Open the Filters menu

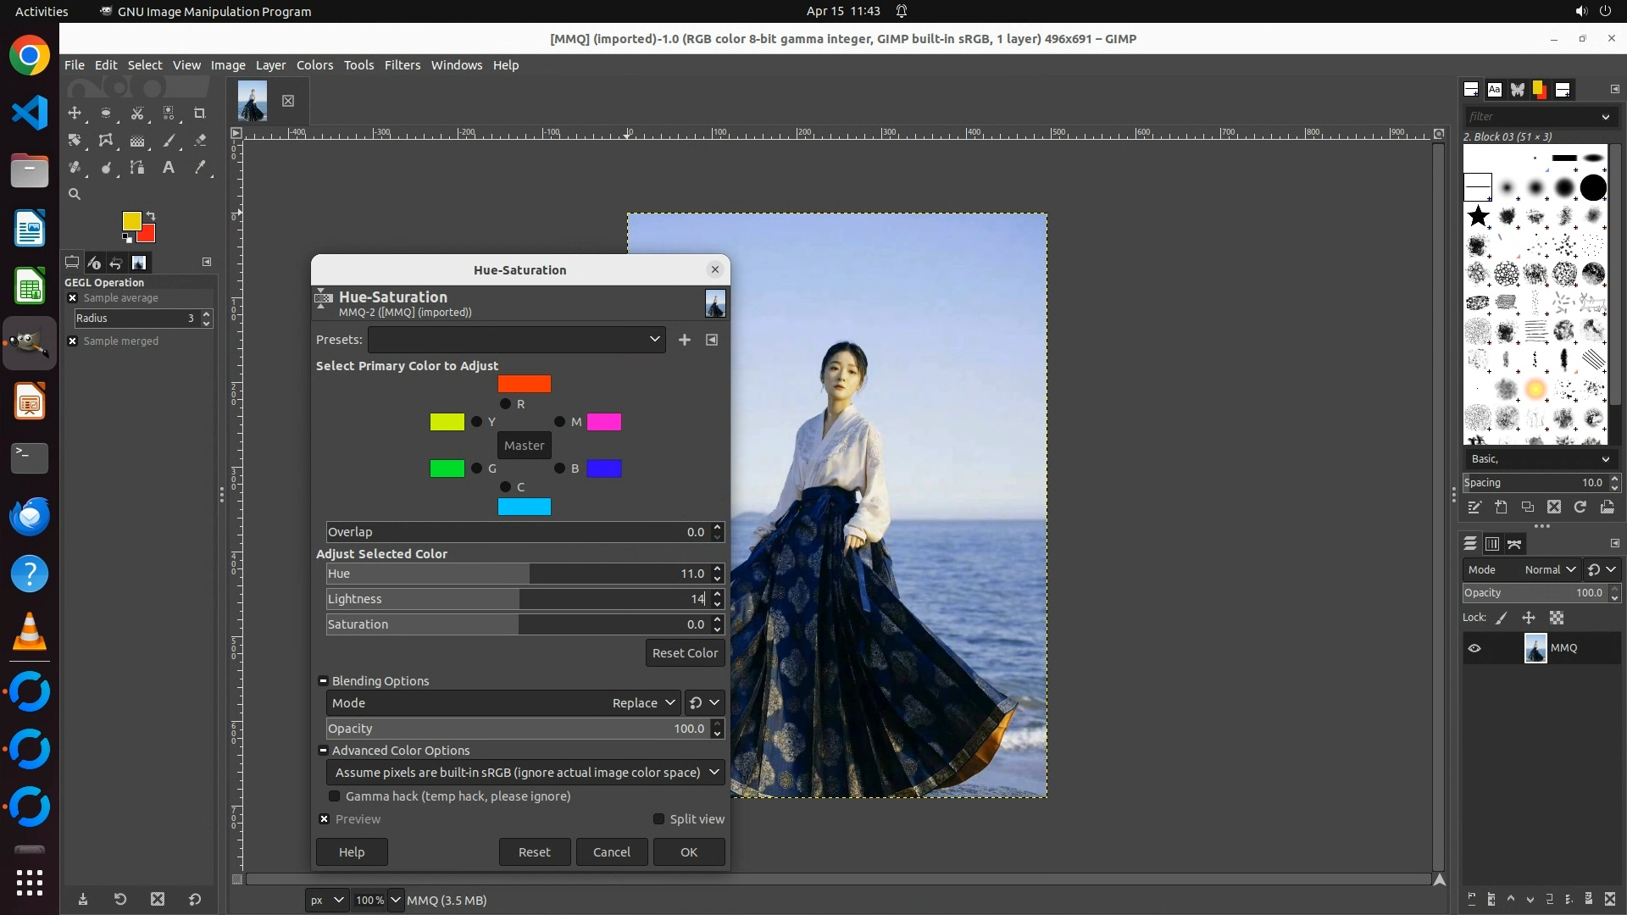(402, 65)
